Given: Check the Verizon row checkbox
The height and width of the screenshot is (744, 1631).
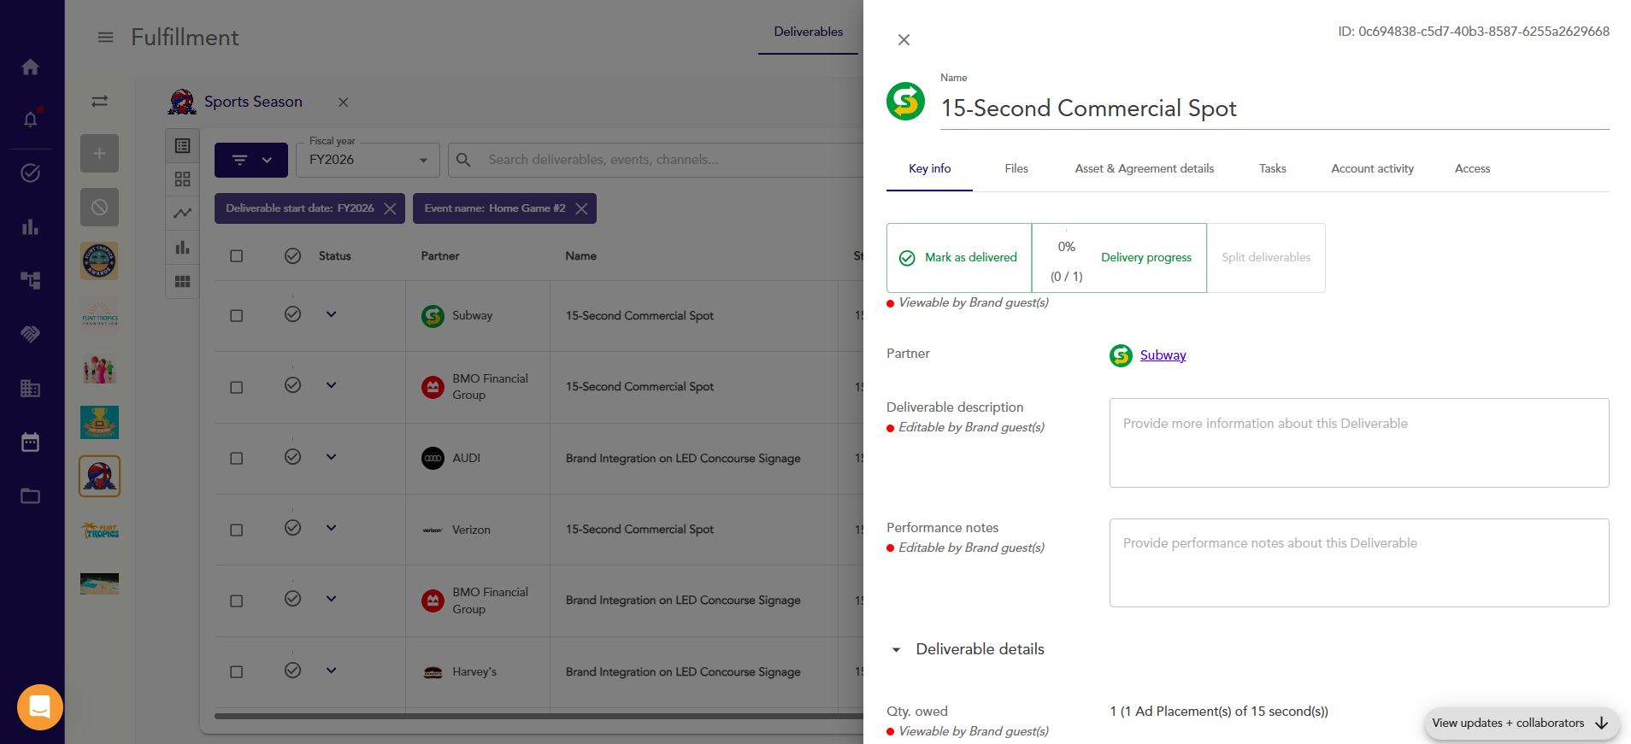Looking at the screenshot, I should coord(237,530).
